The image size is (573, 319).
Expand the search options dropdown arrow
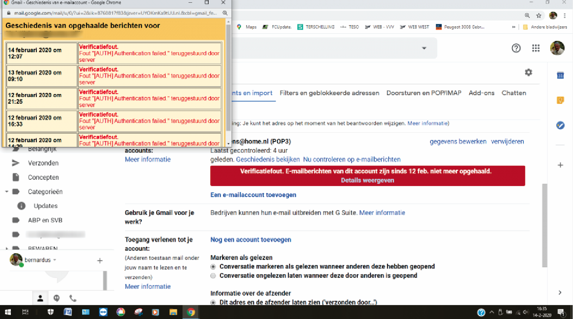424,48
